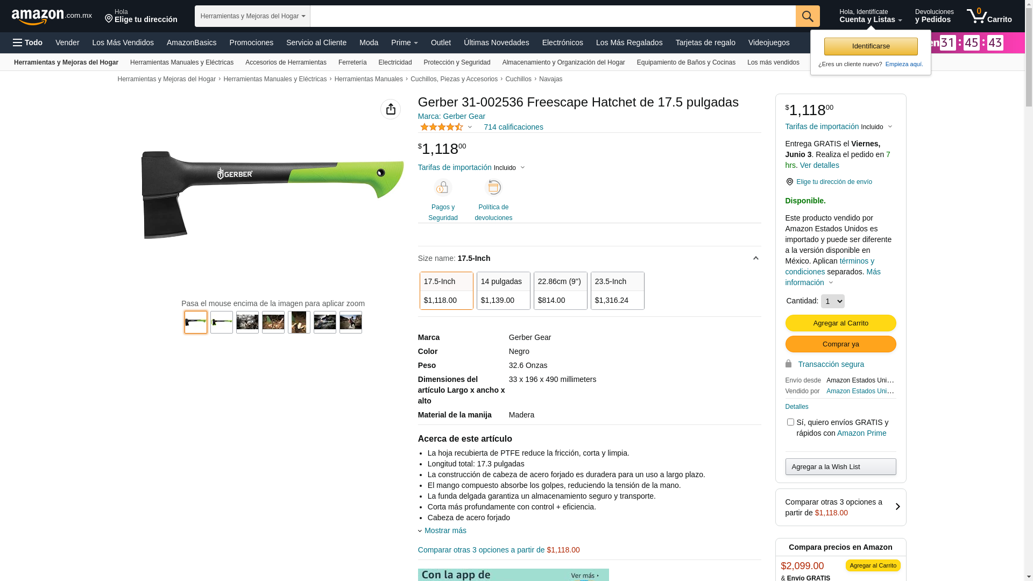Screen dimensions: 1033x581
Task: Click the Pagos y Seguridad icon
Action: click(443, 188)
